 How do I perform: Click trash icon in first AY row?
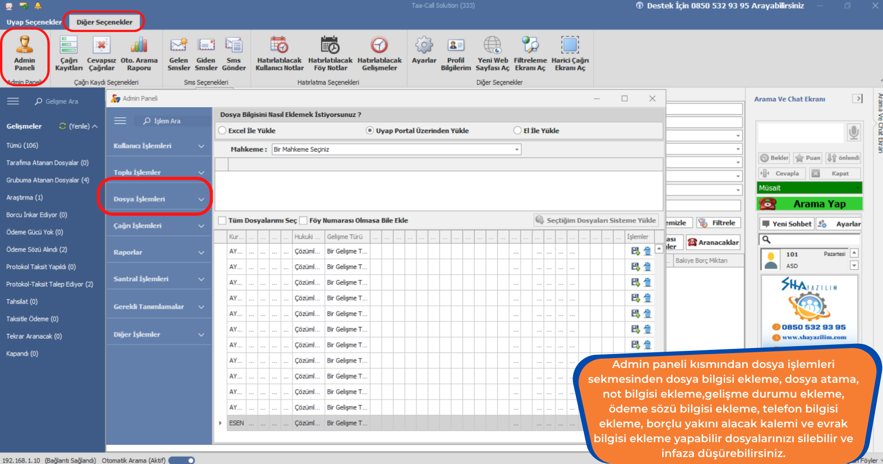tap(647, 251)
